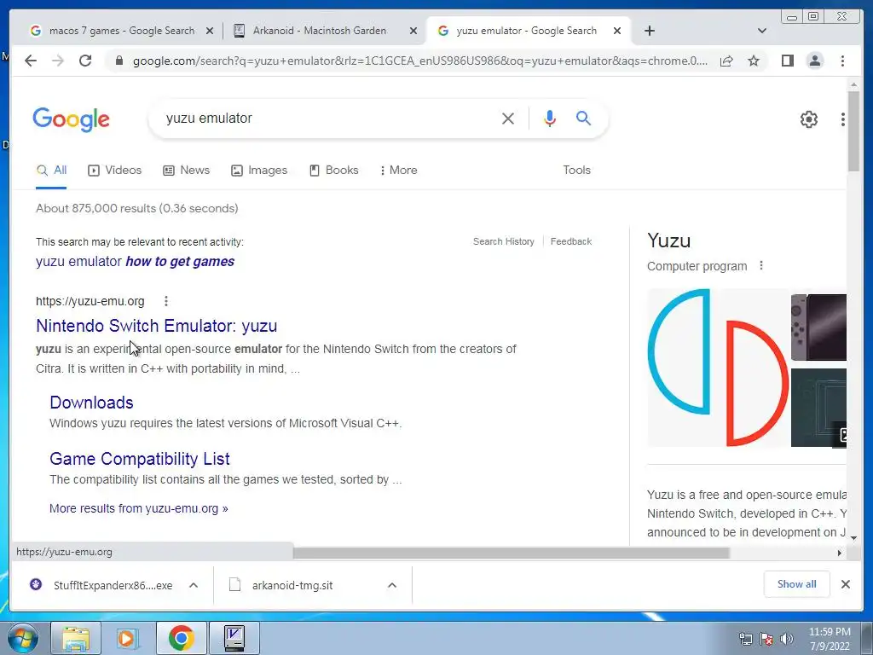Click the lock icon in address bar
Screen dimensions: 873x655
[x=119, y=61]
